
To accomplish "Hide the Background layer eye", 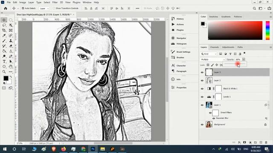I will [202, 125].
